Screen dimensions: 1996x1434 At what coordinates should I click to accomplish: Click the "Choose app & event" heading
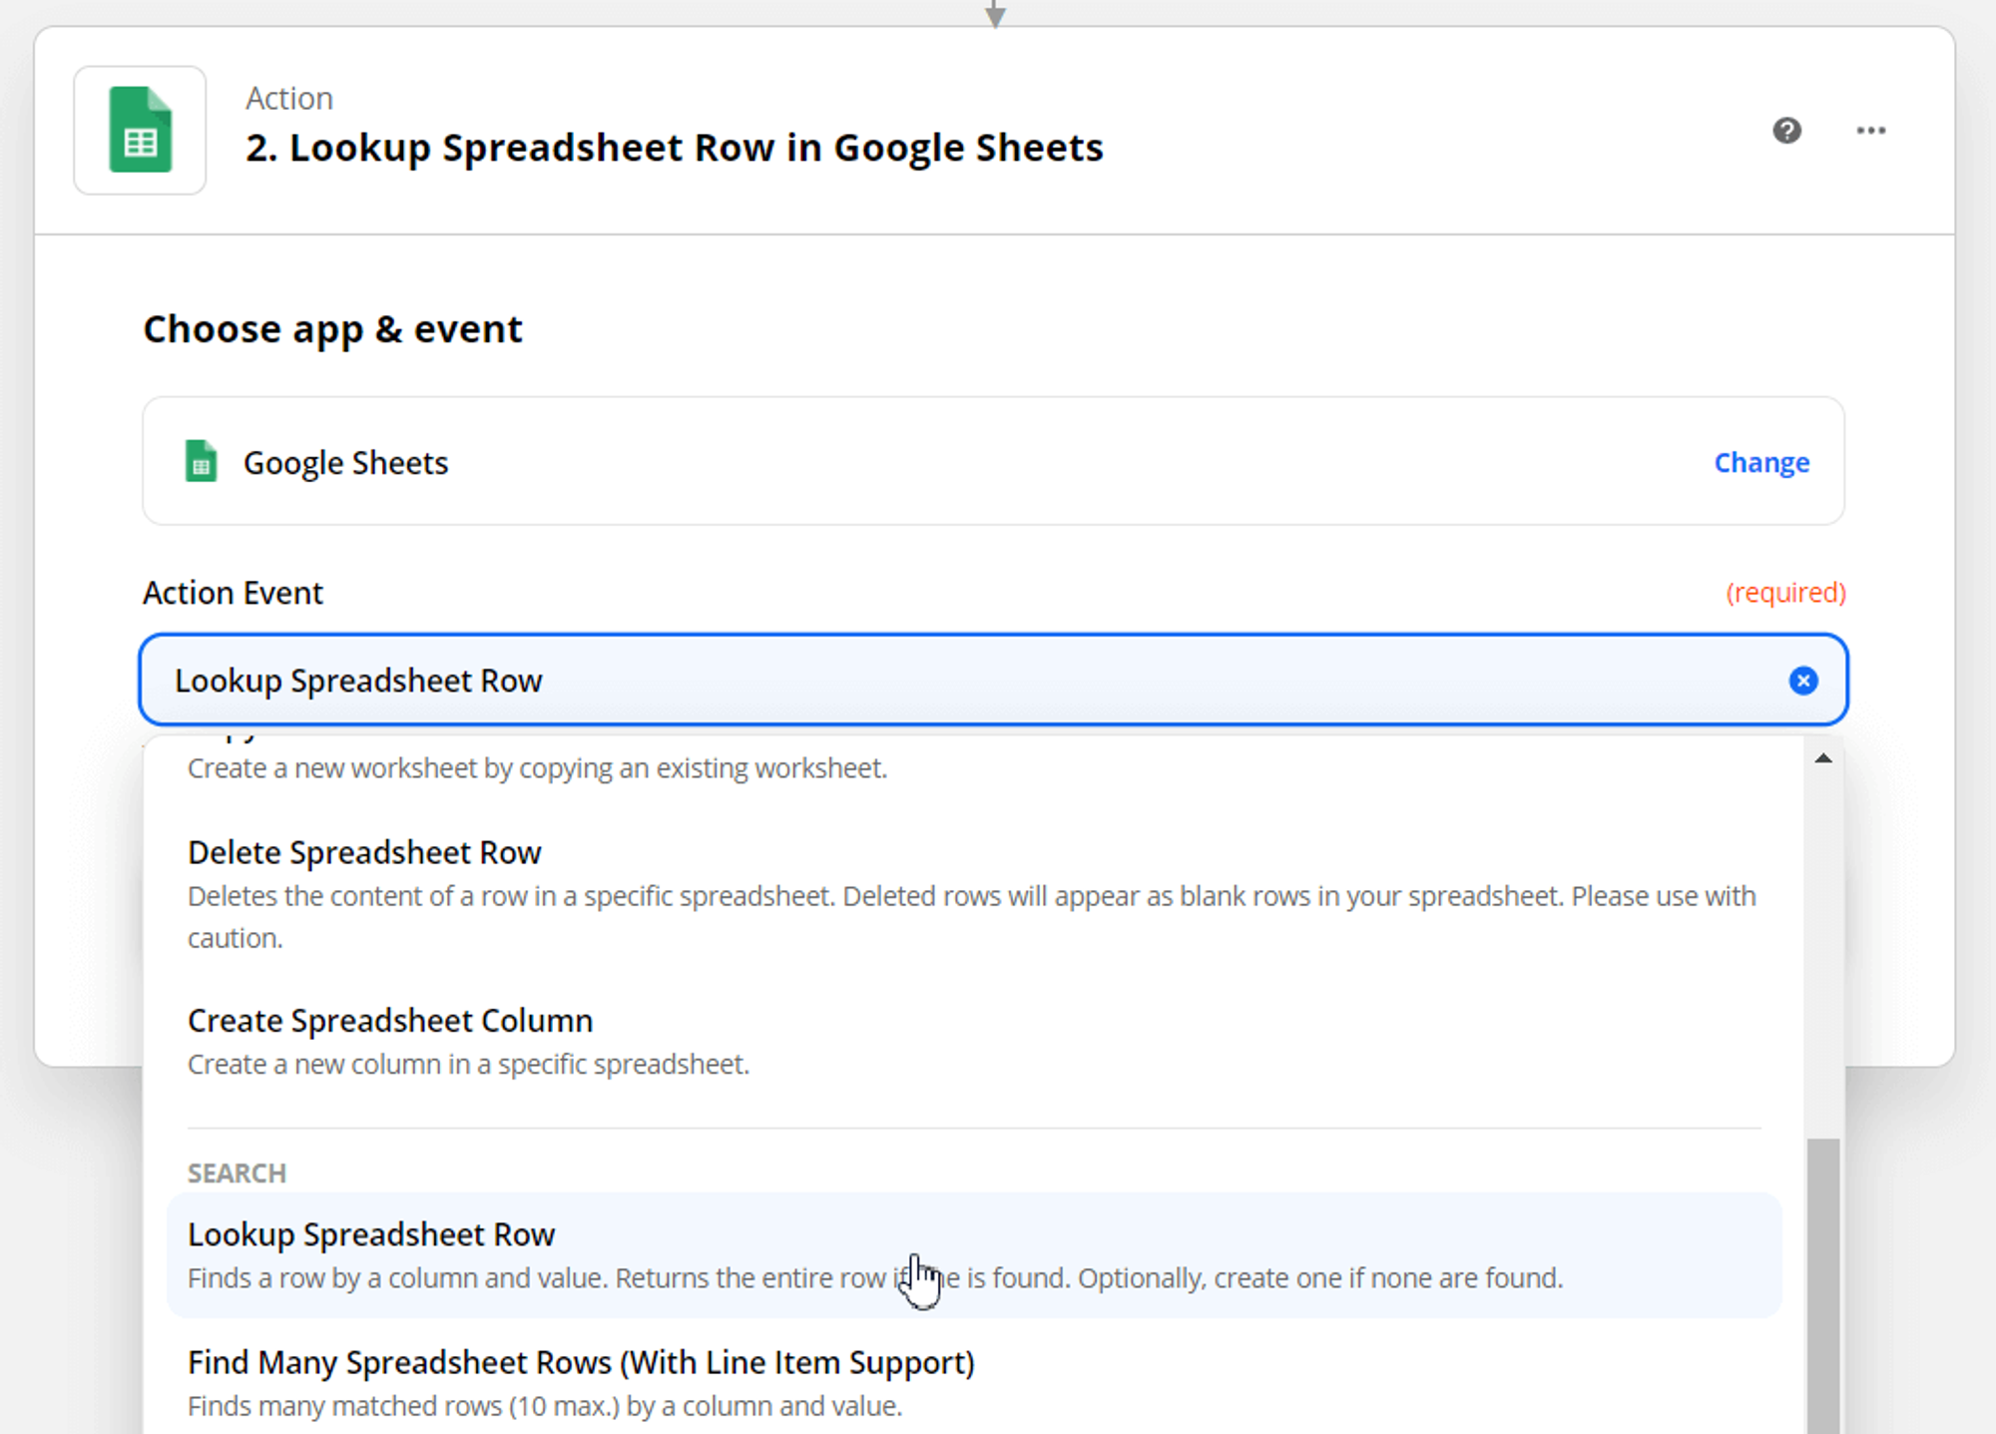click(332, 329)
